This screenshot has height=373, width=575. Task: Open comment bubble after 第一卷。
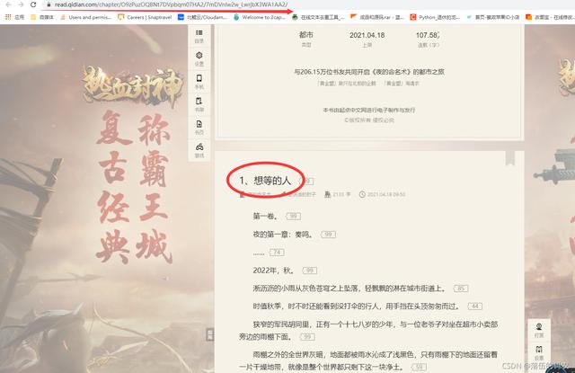point(294,217)
